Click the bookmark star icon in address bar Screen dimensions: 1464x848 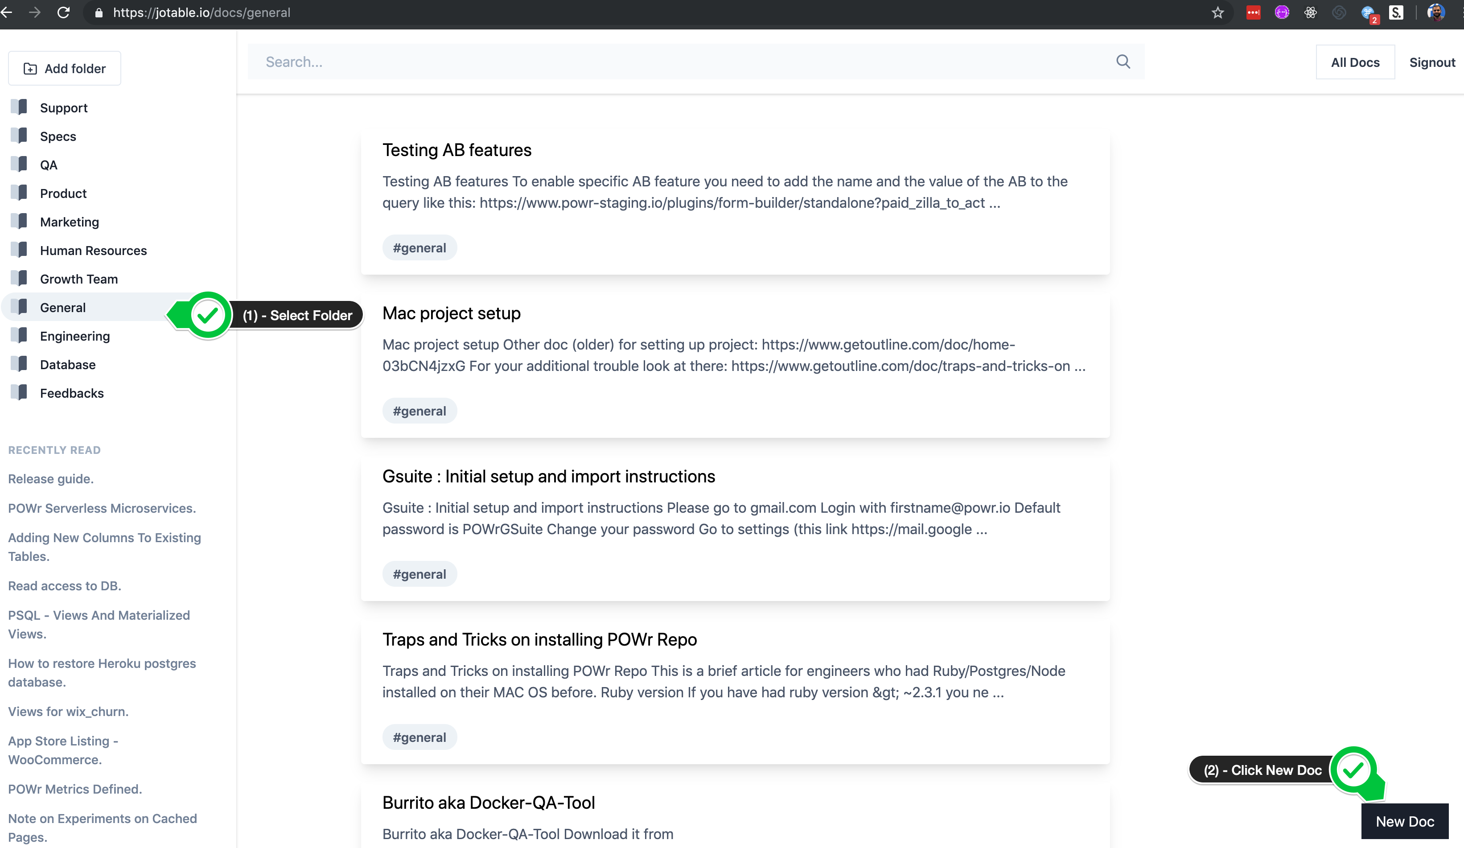pos(1217,13)
